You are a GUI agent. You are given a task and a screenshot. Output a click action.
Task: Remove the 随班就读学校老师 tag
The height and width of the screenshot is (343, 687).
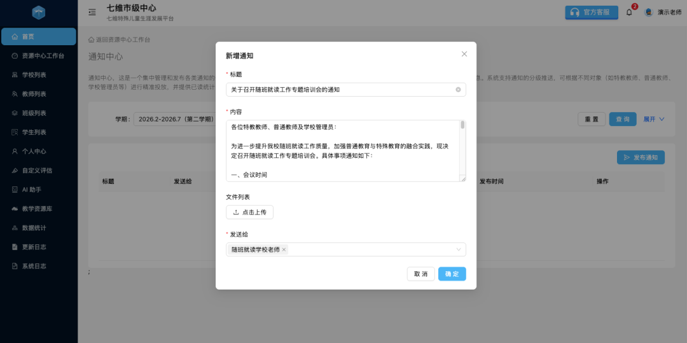click(284, 249)
